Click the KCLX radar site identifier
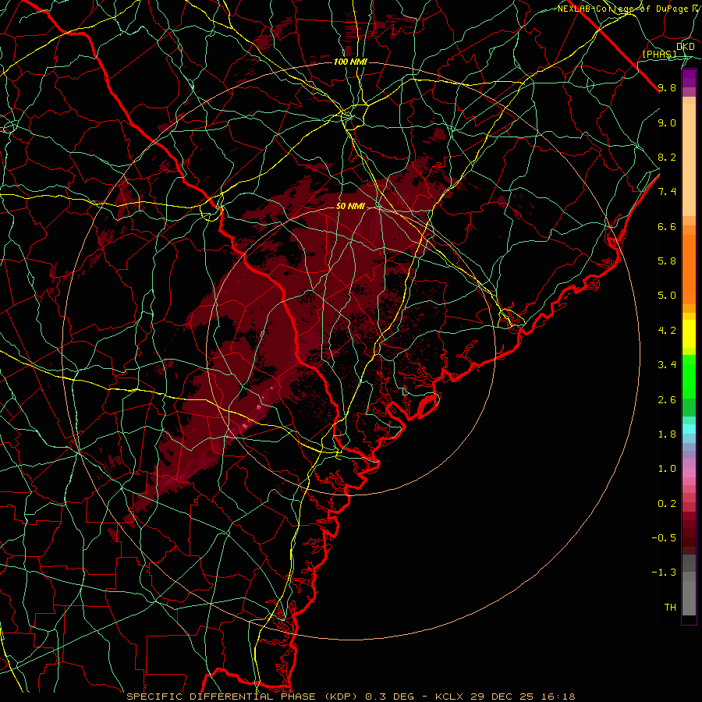Image resolution: width=702 pixels, height=702 pixels. pos(450,697)
